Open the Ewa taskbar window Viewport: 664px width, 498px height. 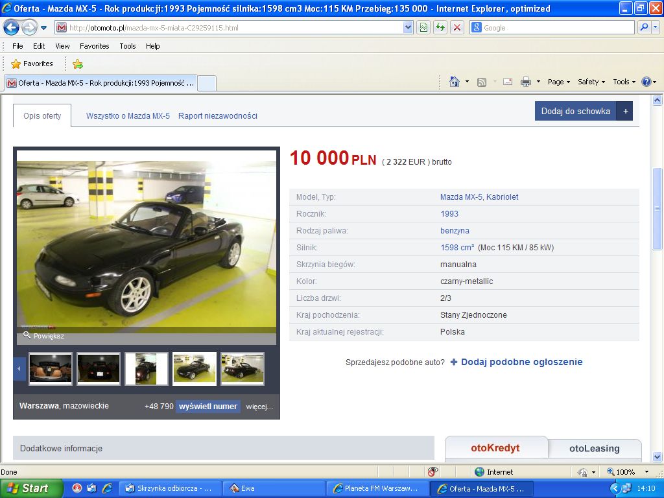(x=274, y=489)
